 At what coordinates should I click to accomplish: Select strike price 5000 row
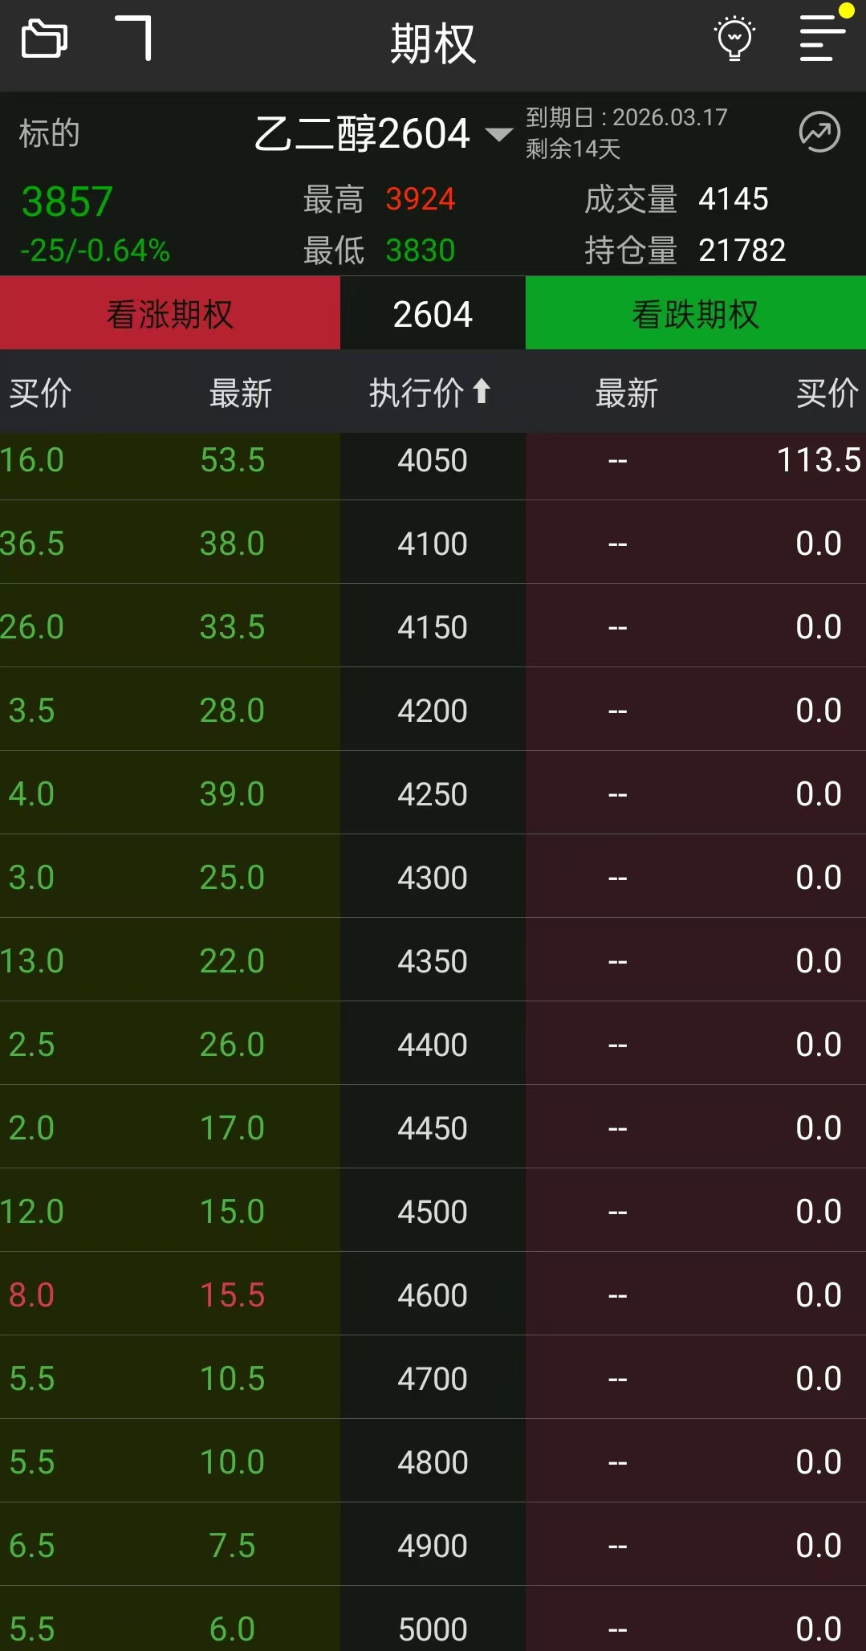pyautogui.click(x=433, y=1629)
